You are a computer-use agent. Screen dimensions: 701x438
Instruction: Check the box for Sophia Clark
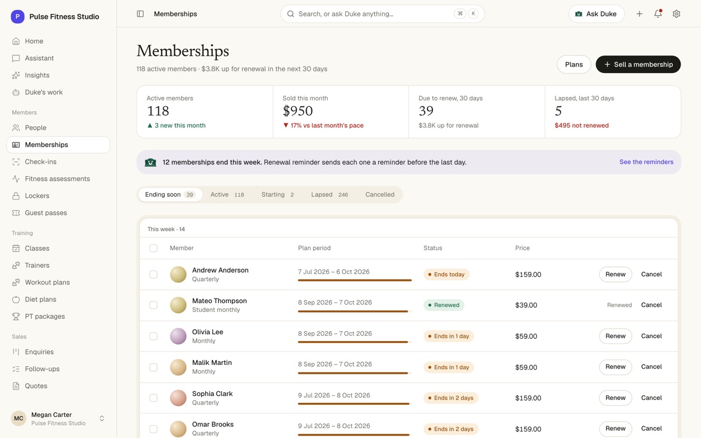coord(154,398)
